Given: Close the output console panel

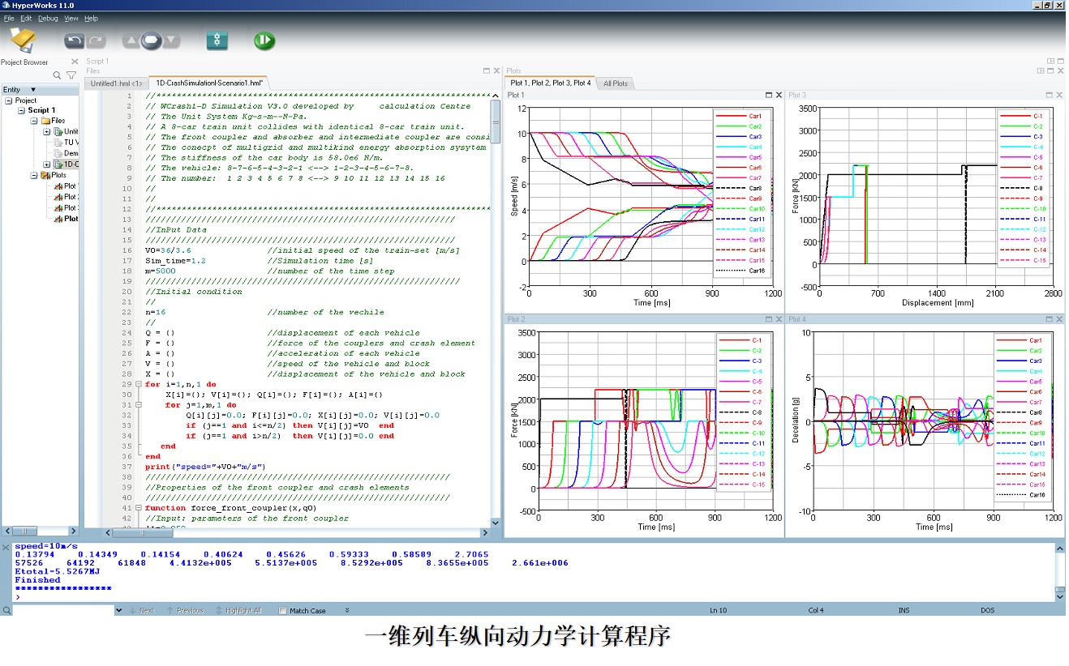Looking at the screenshot, I should coord(6,547).
